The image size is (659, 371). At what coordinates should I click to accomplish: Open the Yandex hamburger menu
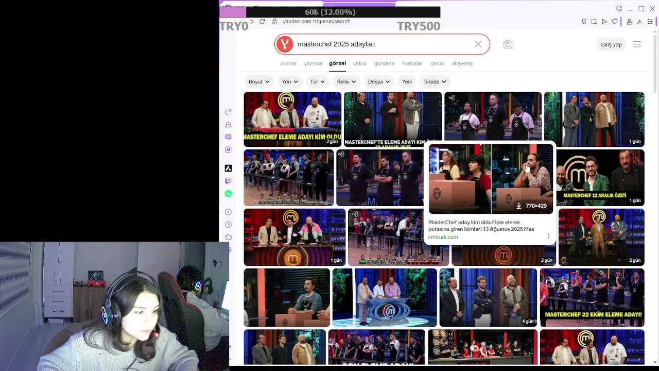pyautogui.click(x=637, y=44)
